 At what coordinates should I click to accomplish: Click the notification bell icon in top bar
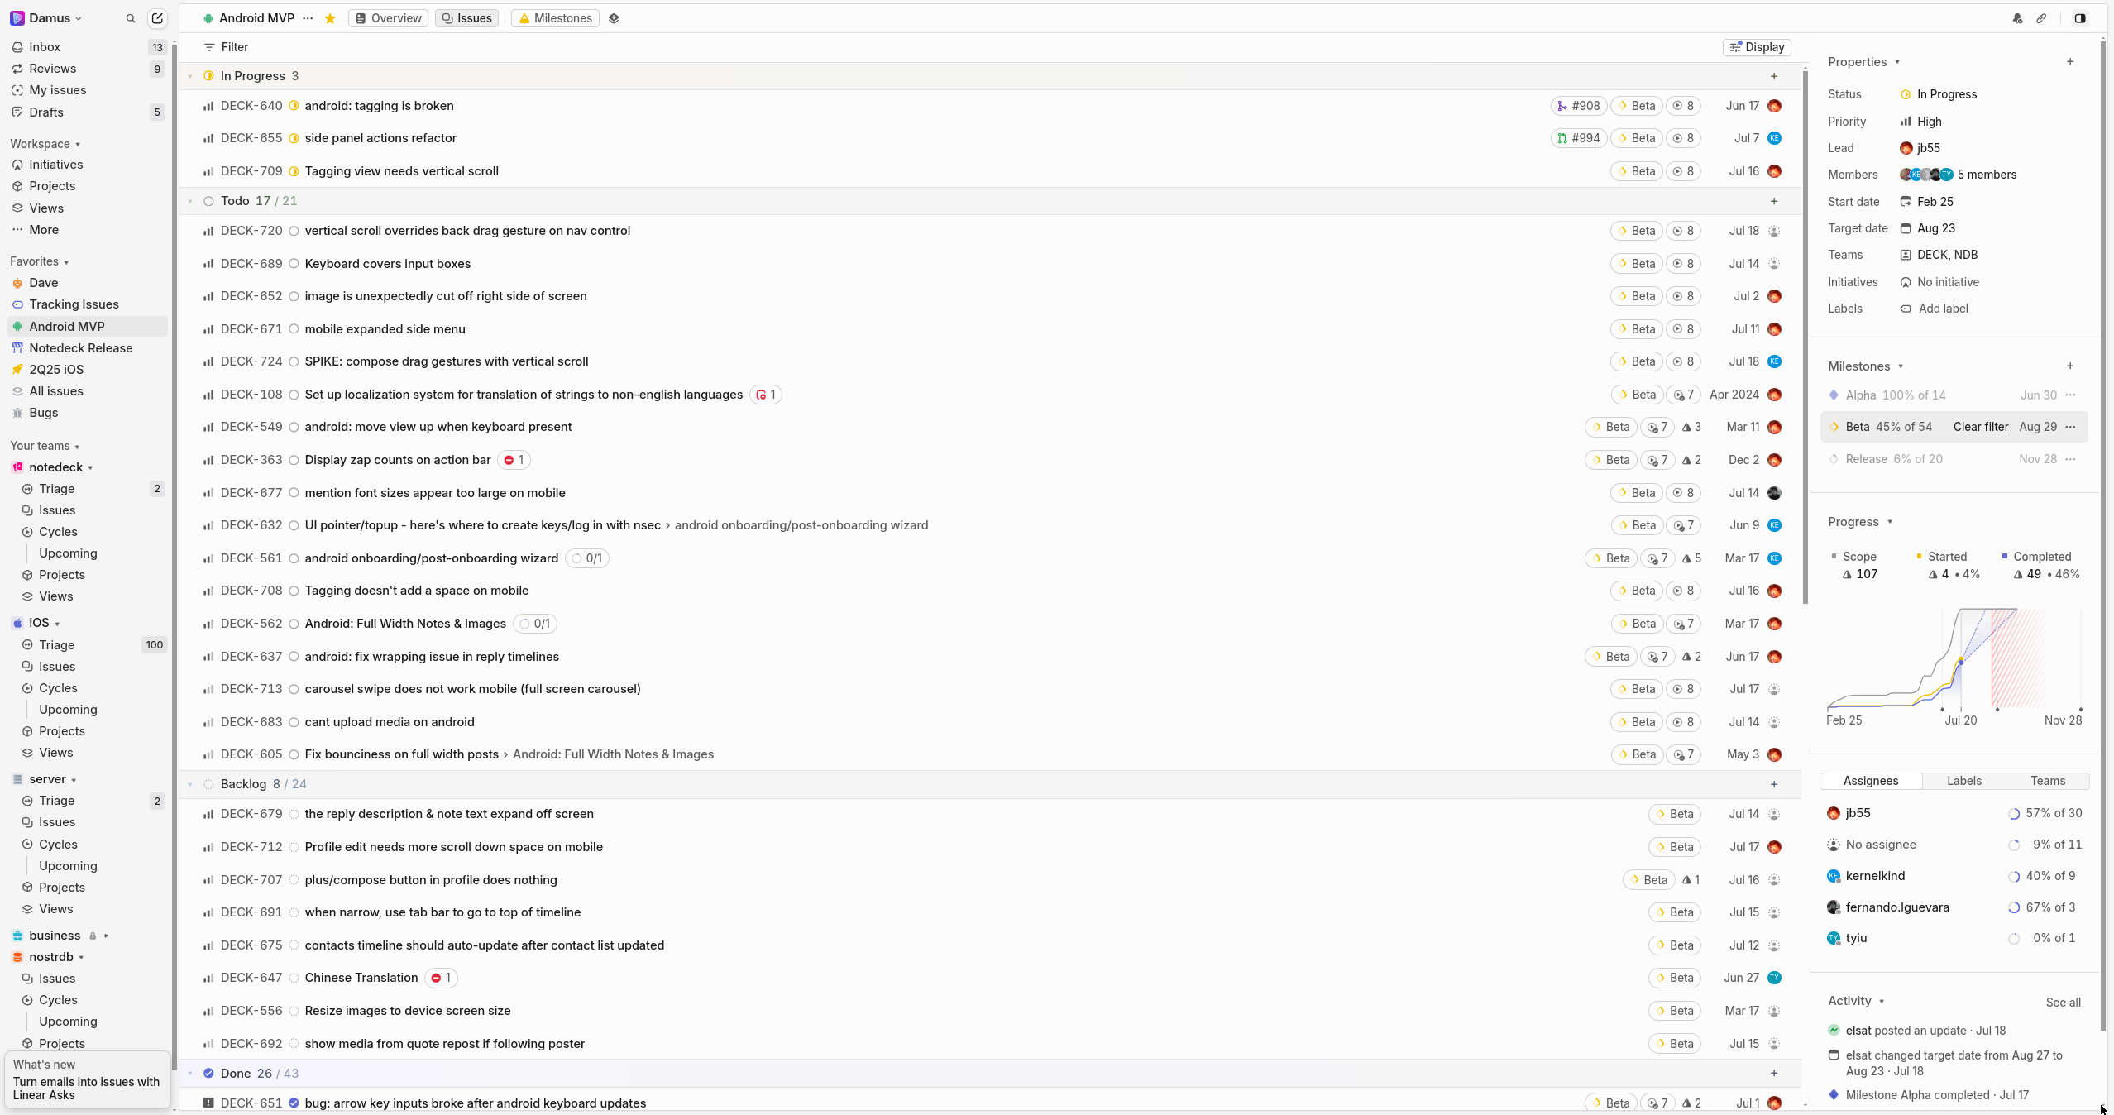point(2017,18)
